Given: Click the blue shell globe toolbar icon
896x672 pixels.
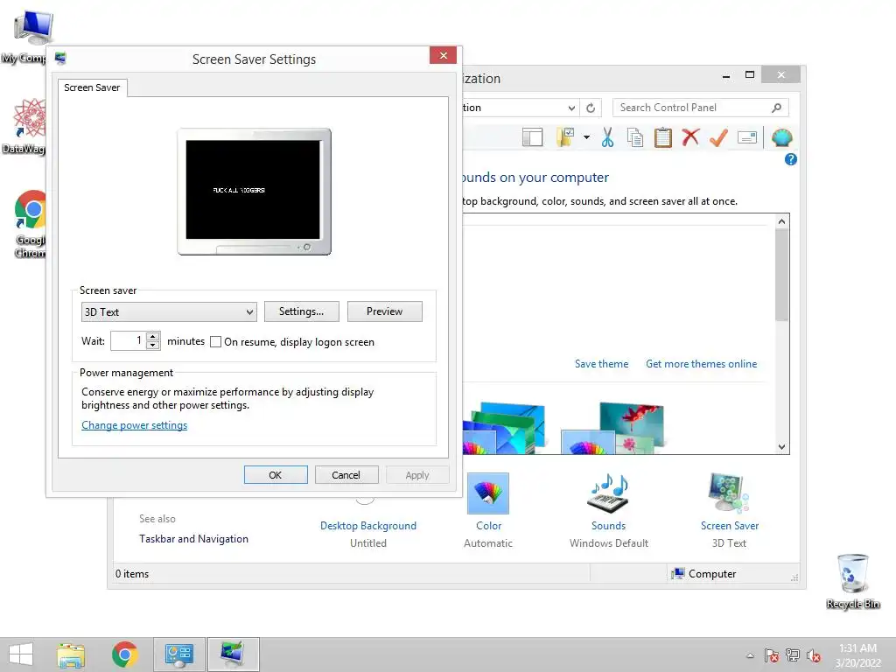Looking at the screenshot, I should point(781,137).
